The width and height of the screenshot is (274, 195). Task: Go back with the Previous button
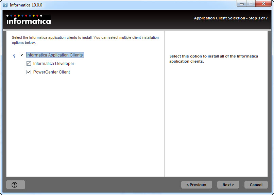click(x=196, y=185)
